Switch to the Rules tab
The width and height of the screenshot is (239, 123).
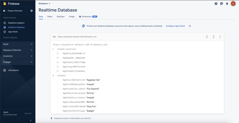point(50,17)
